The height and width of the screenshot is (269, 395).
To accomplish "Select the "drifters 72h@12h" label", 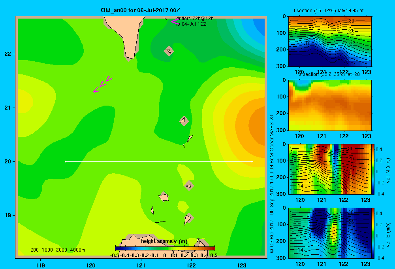I will [x=195, y=19].
